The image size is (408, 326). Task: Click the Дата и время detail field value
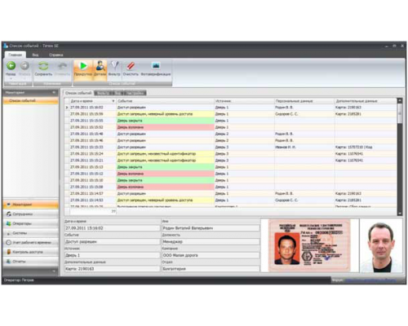(x=112, y=228)
